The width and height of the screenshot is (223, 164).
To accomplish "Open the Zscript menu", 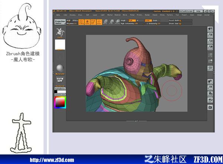I will point(207,15).
